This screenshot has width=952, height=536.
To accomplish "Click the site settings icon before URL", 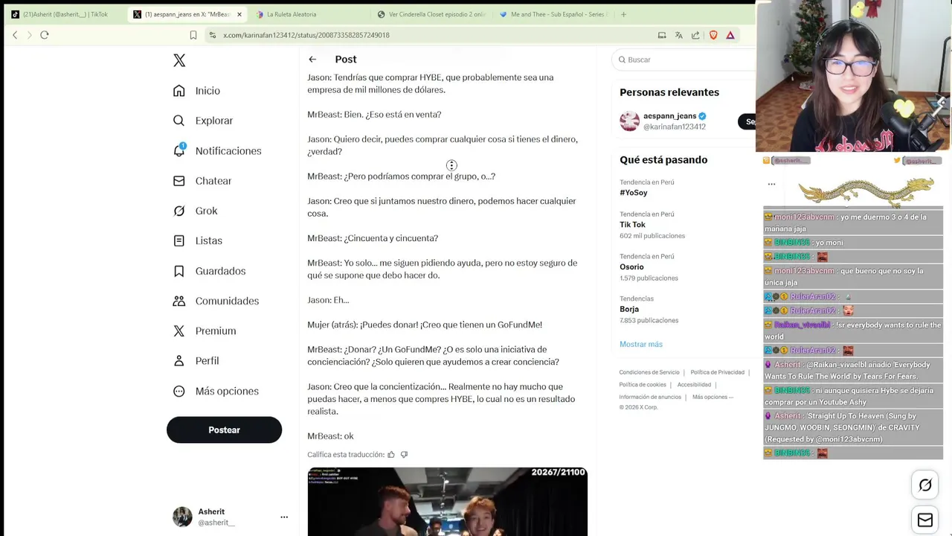I will (x=212, y=35).
